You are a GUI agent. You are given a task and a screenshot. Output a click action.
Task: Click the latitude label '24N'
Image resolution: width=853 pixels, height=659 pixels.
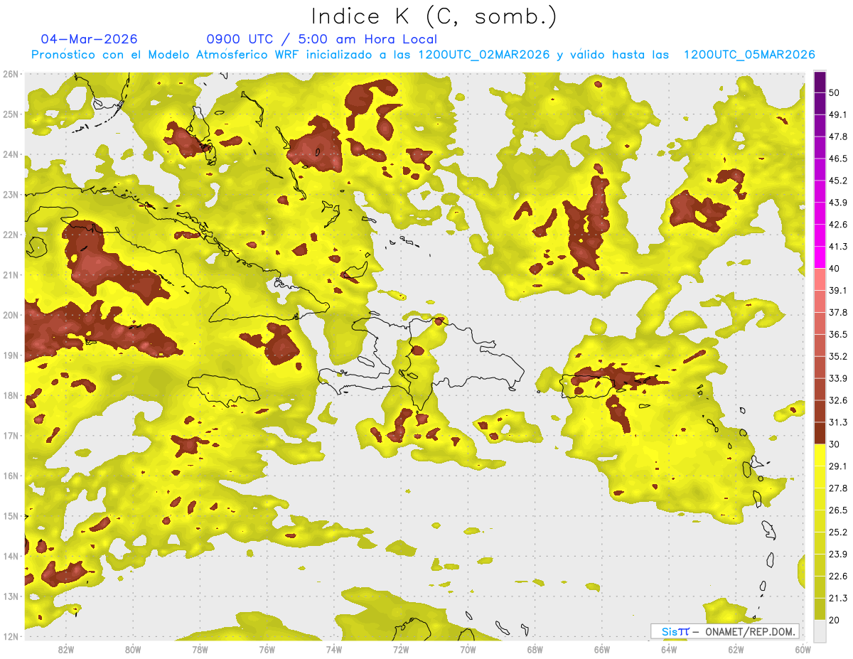click(x=11, y=154)
